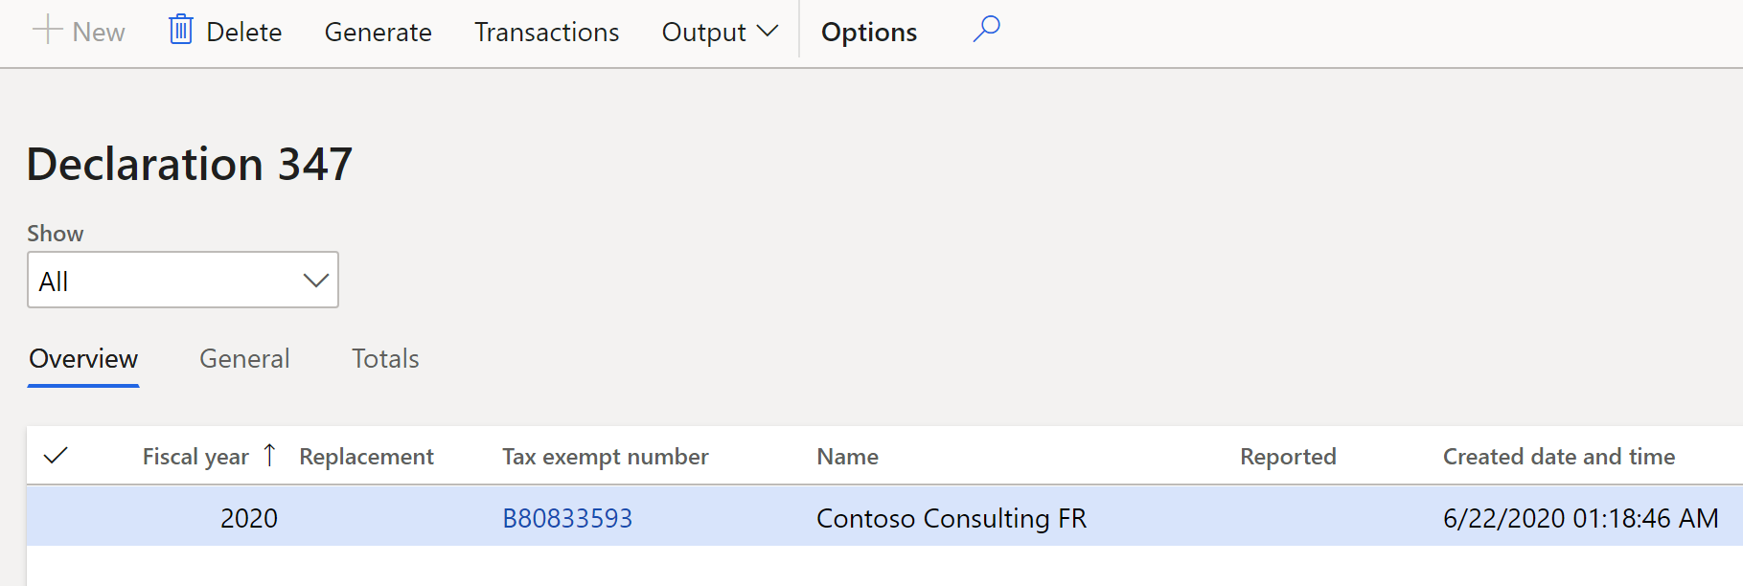Click the Generate button
The height and width of the screenshot is (586, 1743).
(378, 32)
